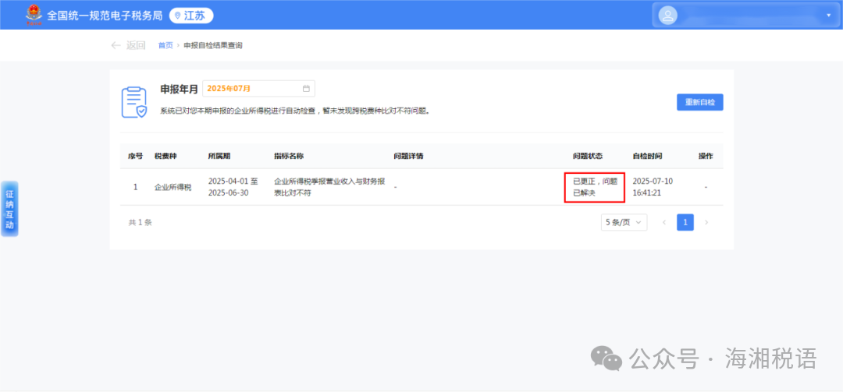Image resolution: width=843 pixels, height=392 pixels.
Task: Click the 税费种 column header
Action: pyautogui.click(x=165, y=157)
